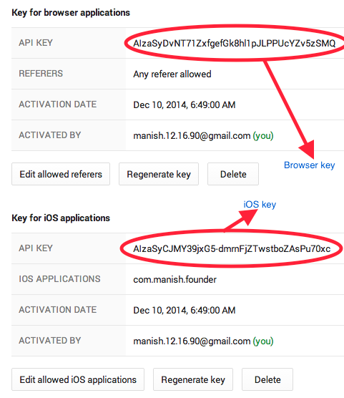Click Edit allowed referers button
Viewport: 344px width, 398px height.
(x=61, y=174)
